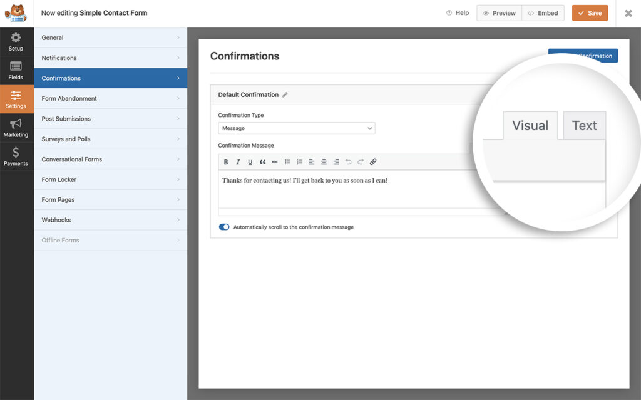Image resolution: width=641 pixels, height=400 pixels.
Task: Toggle italic formatting in the editor
Action: (x=238, y=161)
